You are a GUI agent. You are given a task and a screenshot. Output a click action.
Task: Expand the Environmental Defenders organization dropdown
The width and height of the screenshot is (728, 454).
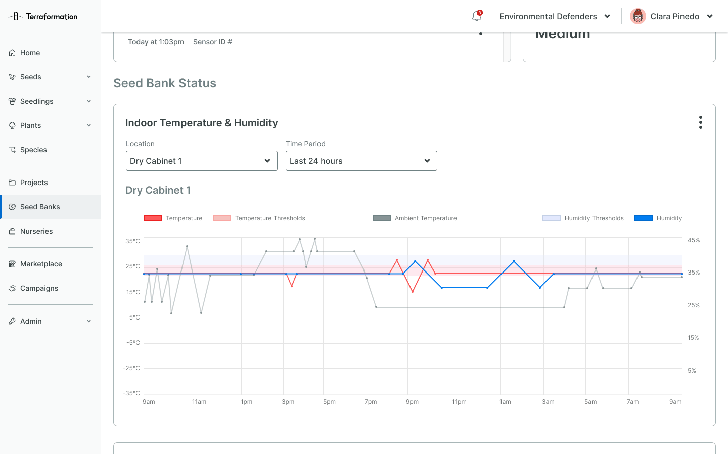pos(555,16)
